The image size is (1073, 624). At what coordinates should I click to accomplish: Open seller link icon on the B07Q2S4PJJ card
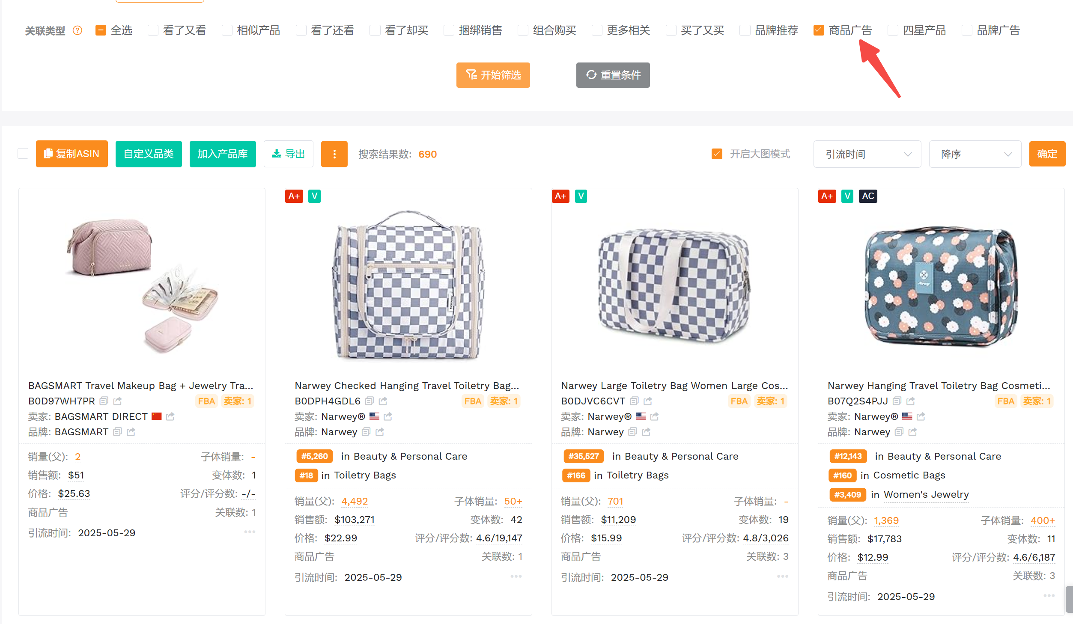[x=921, y=416]
